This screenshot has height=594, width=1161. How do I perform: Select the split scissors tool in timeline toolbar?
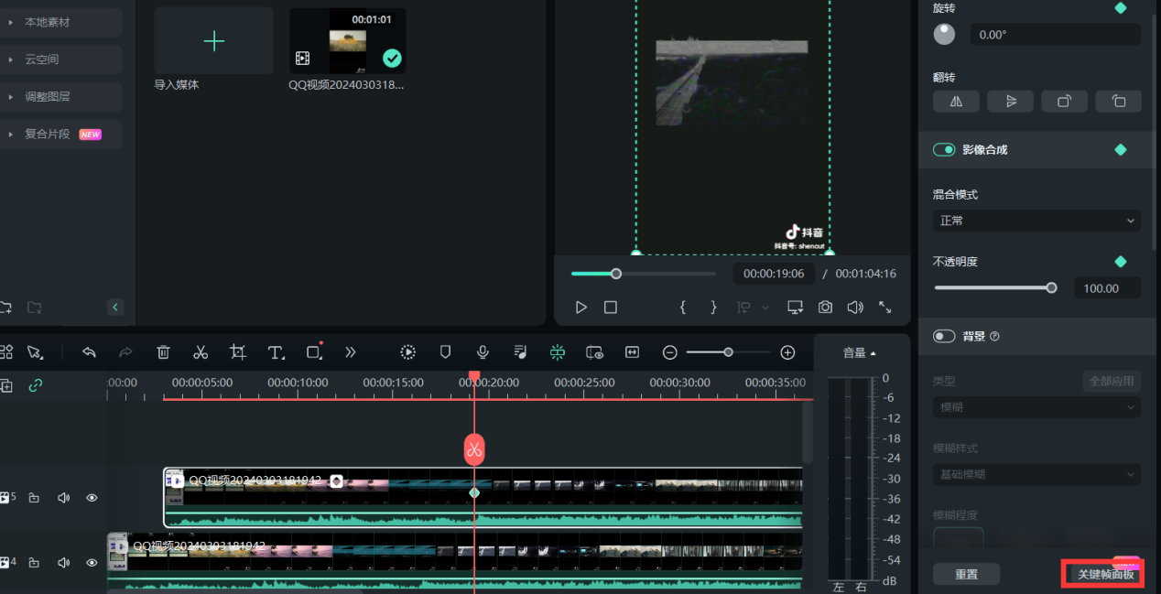pyautogui.click(x=201, y=352)
